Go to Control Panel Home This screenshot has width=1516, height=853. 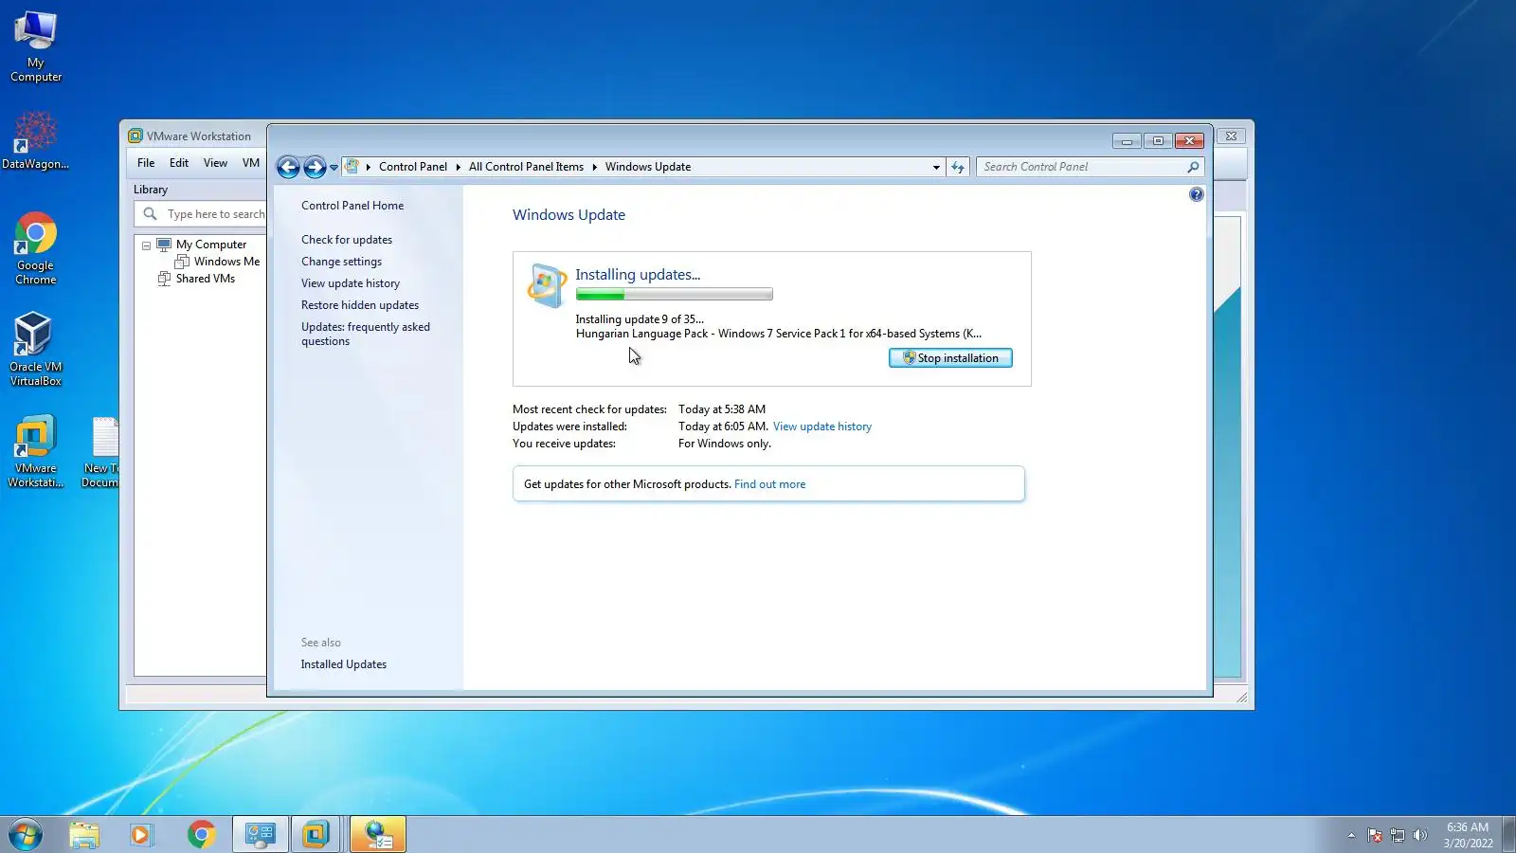(x=352, y=206)
